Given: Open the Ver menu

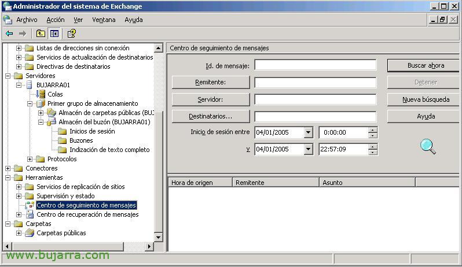Looking at the screenshot, I should point(78,20).
